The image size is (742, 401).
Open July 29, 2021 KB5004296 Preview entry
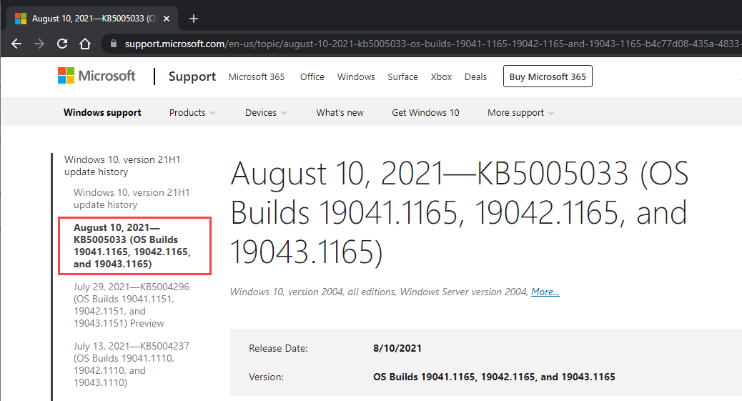tap(131, 305)
